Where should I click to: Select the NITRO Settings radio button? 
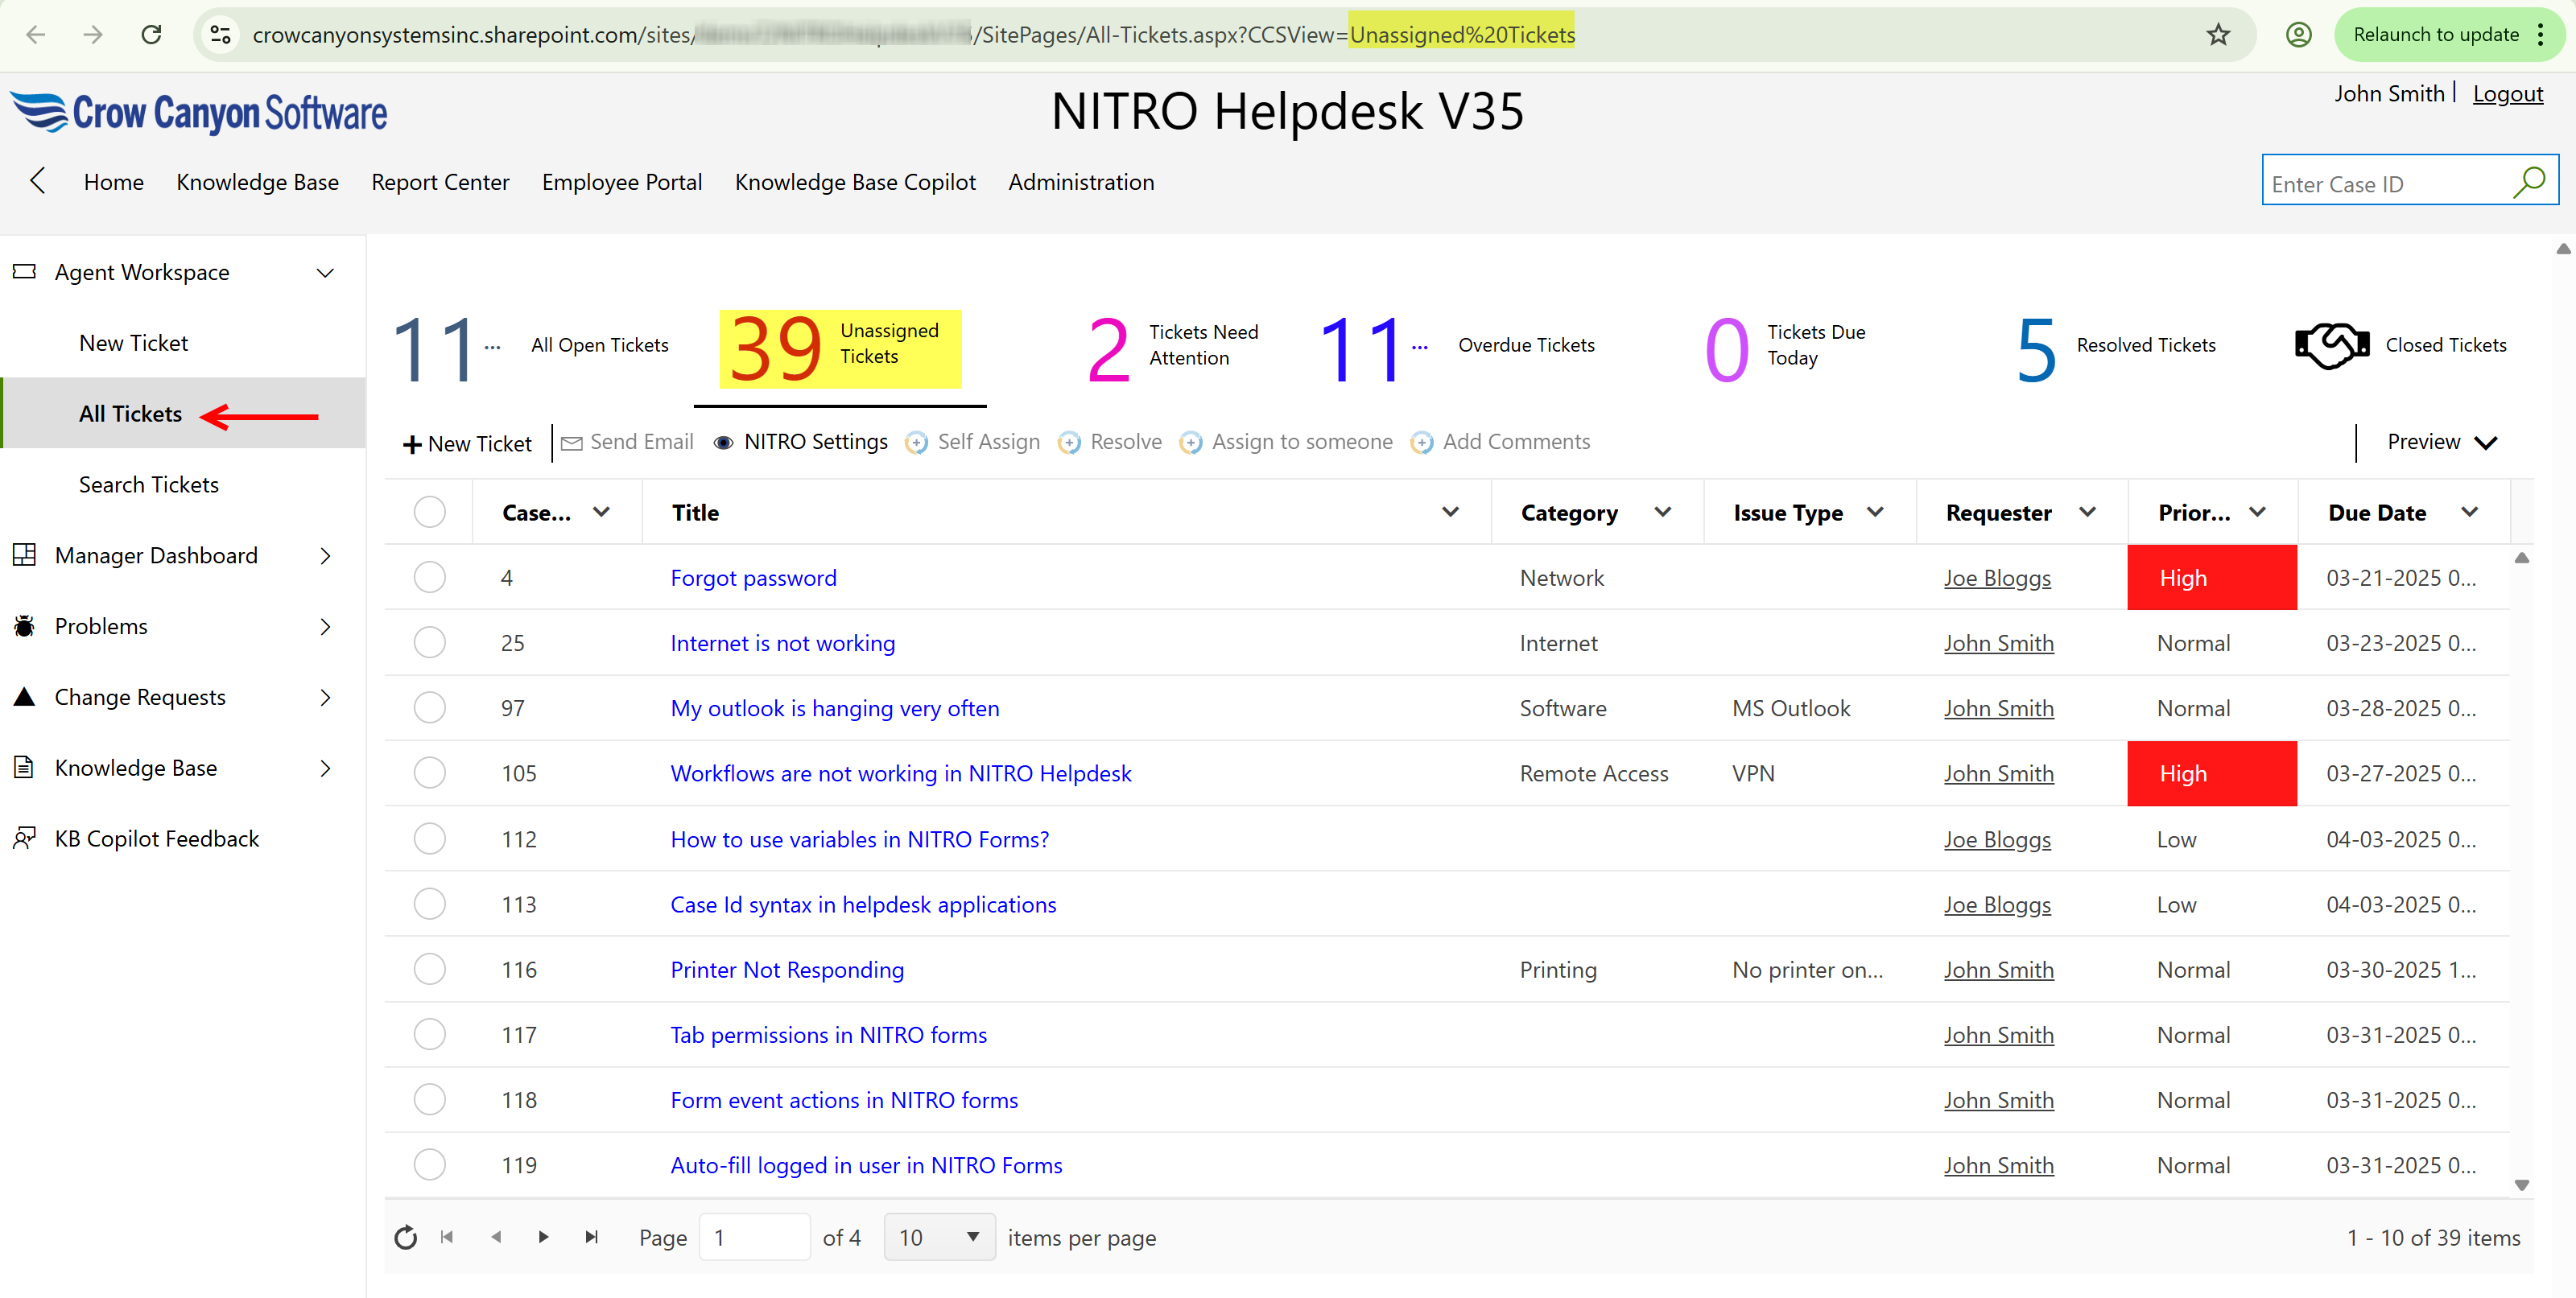[724, 442]
